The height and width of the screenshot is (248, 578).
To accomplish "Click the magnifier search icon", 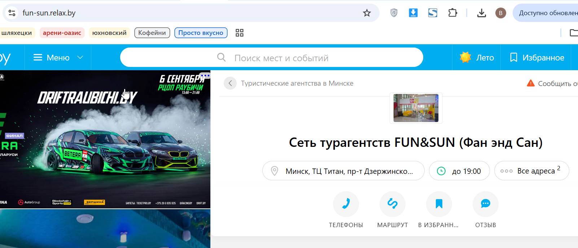I will (x=222, y=58).
